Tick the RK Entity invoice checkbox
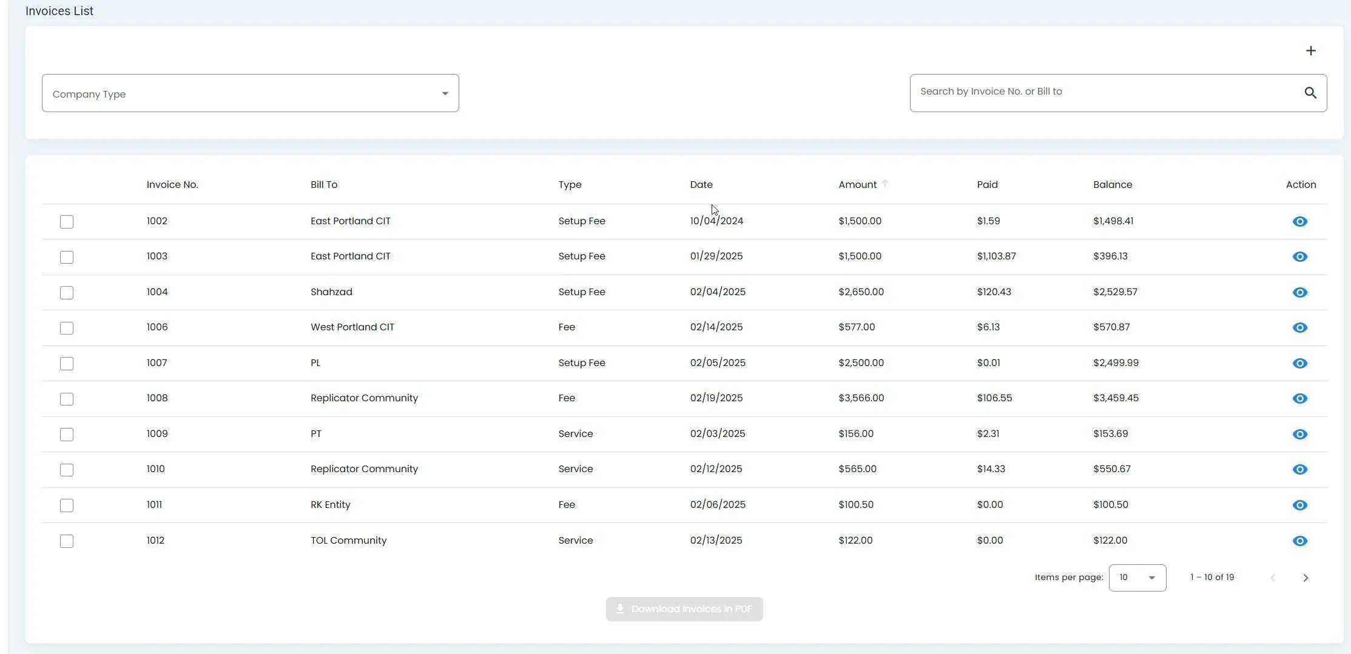This screenshot has width=1351, height=654. click(67, 506)
